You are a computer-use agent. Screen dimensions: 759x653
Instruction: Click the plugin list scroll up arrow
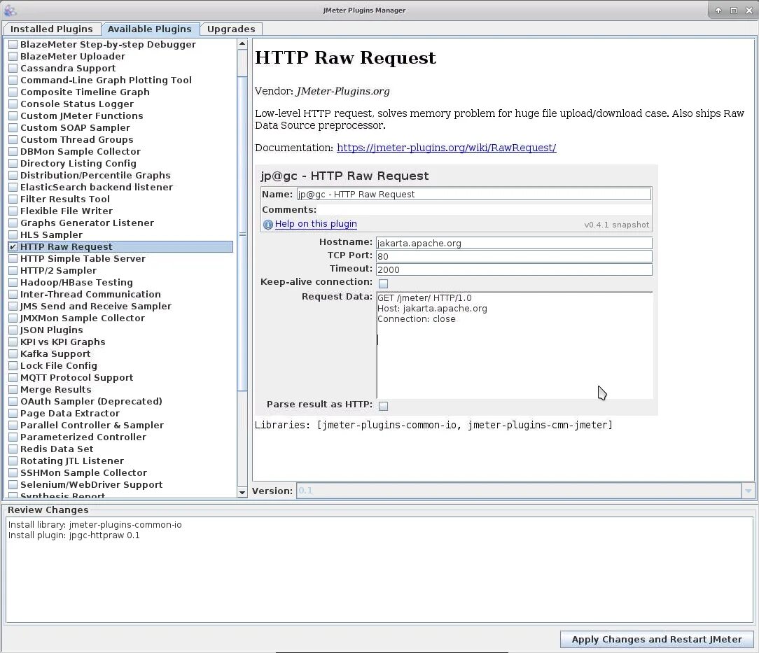242,44
